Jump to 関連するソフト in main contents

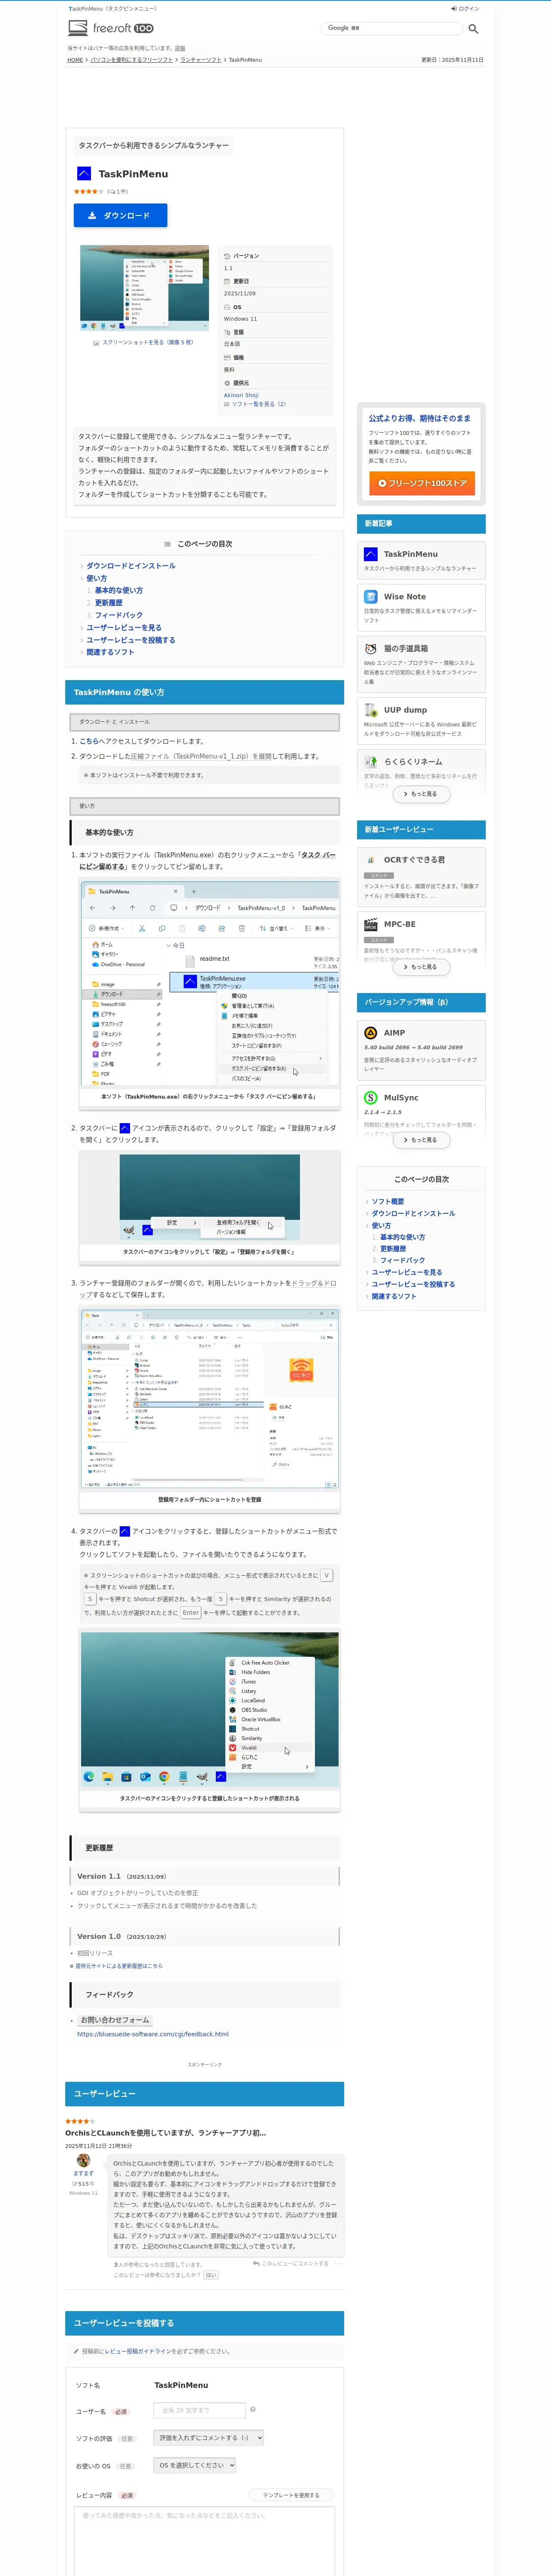pyautogui.click(x=110, y=652)
